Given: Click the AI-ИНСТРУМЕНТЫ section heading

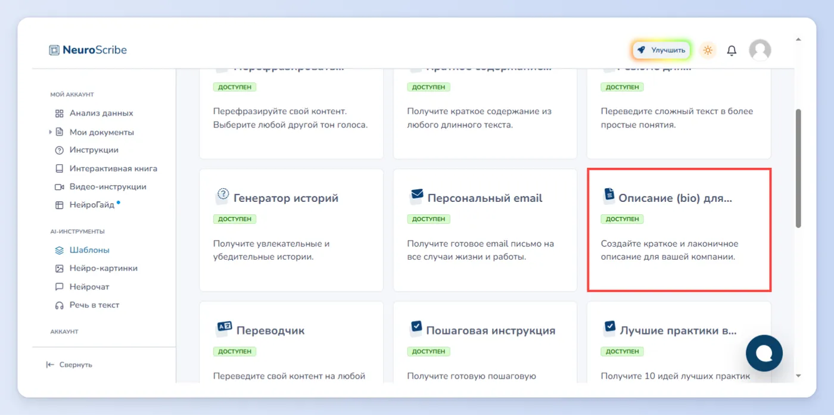Looking at the screenshot, I should [x=77, y=232].
